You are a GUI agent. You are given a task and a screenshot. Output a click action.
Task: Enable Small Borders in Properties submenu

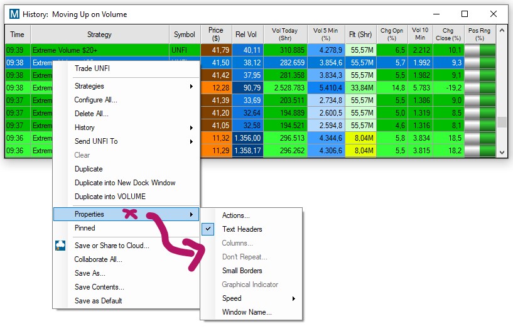(242, 271)
